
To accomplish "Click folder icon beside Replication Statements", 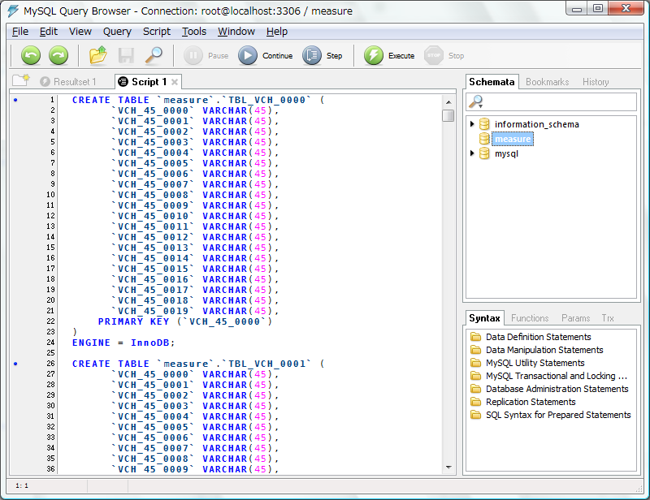I will pyautogui.click(x=476, y=402).
